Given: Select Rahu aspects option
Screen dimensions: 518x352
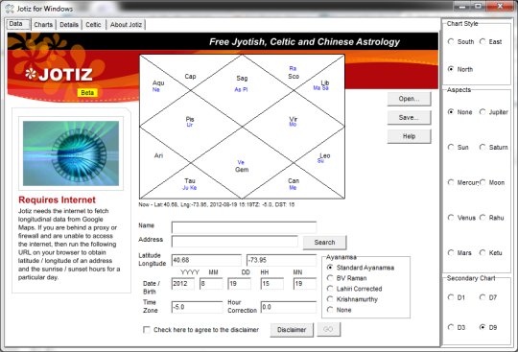Looking at the screenshot, I should point(491,218).
